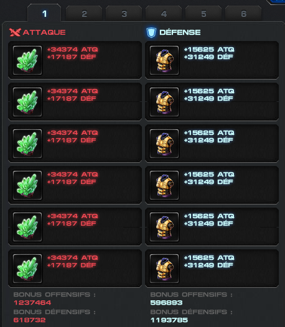Click the red crossed swords Attaque icon

(x=15, y=32)
